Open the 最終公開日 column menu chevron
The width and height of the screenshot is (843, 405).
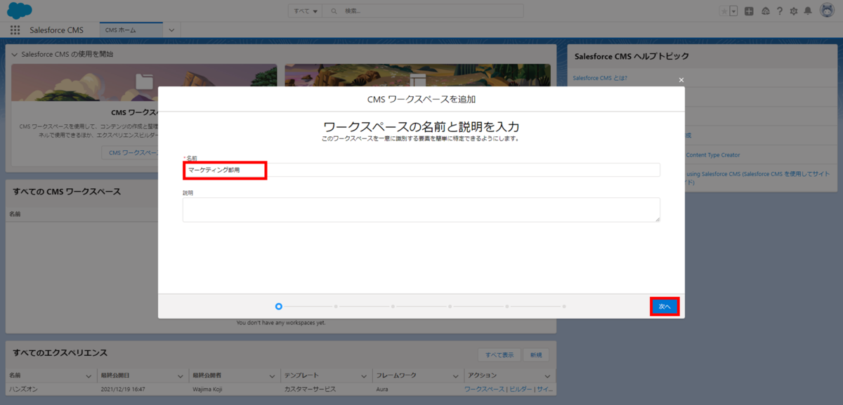coord(181,376)
